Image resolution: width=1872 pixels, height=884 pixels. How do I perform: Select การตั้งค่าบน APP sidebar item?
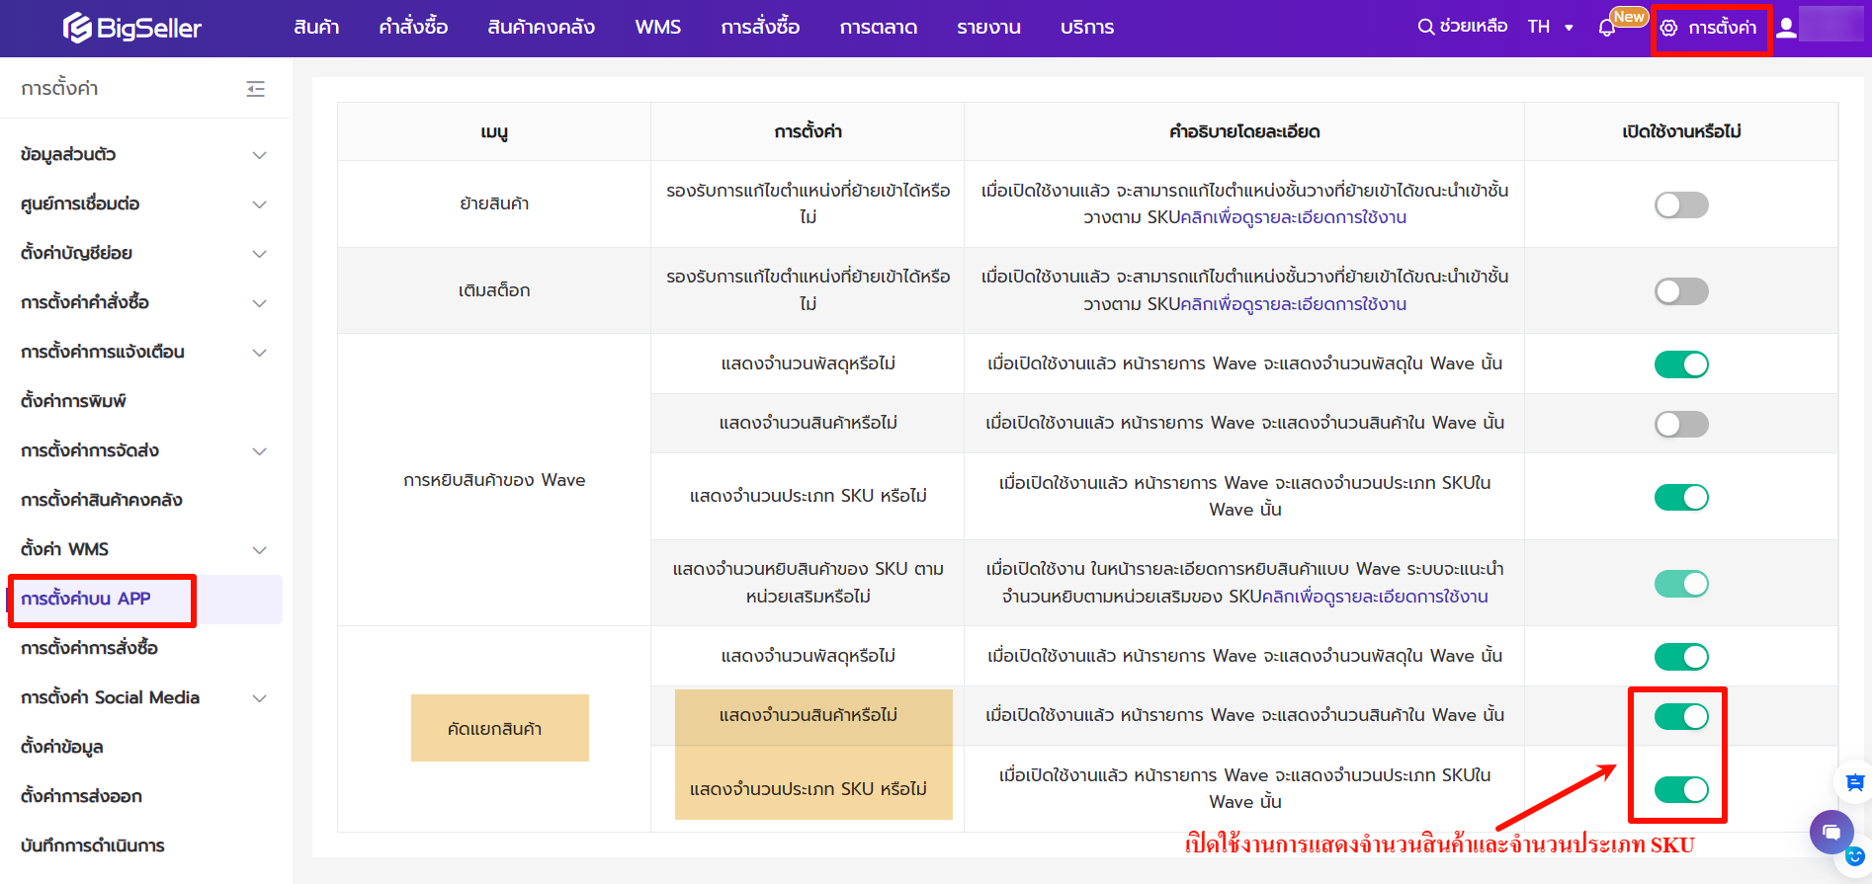(86, 599)
